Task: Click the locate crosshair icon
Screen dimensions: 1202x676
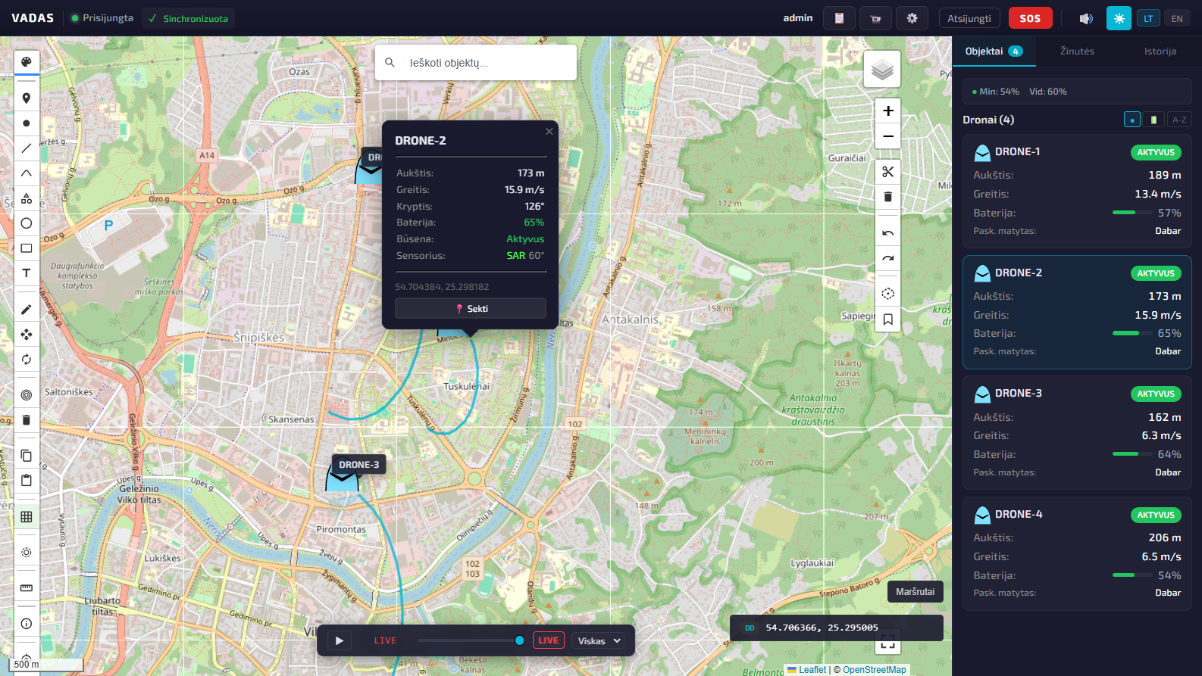Action: 888,294
